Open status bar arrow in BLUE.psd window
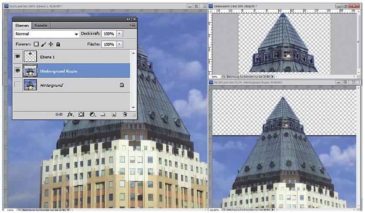The image size is (365, 213). 68,210
